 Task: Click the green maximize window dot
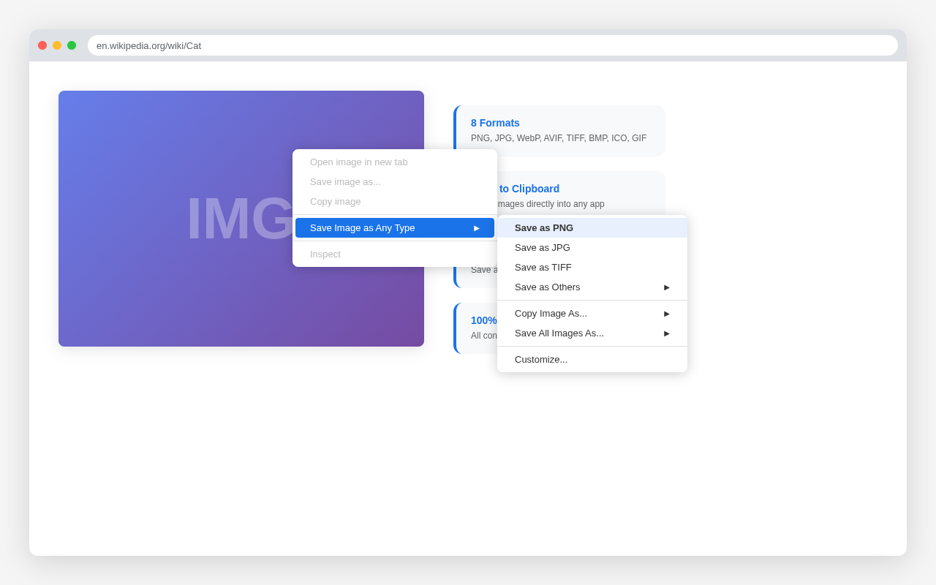pos(72,45)
